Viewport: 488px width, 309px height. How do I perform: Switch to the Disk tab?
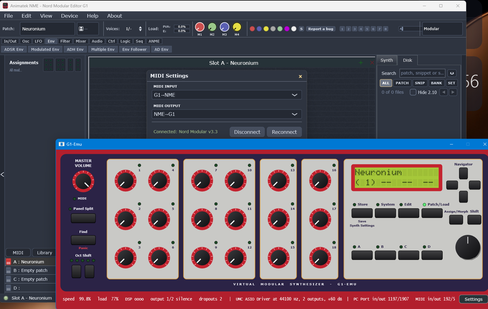tap(407, 60)
